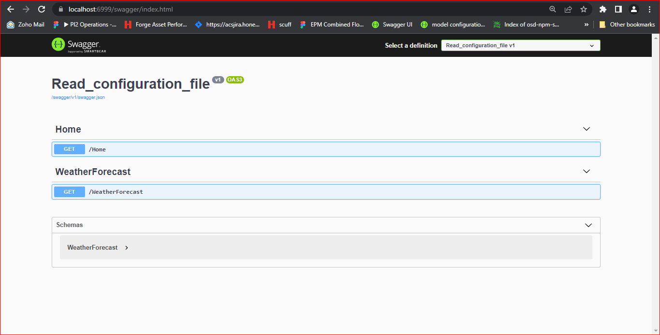
Task: Open the model configuratio bookmark
Action: 453,24
